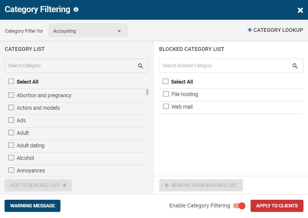This screenshot has width=308, height=218.
Task: Tick the Actors and models checkbox
Action: (11, 108)
